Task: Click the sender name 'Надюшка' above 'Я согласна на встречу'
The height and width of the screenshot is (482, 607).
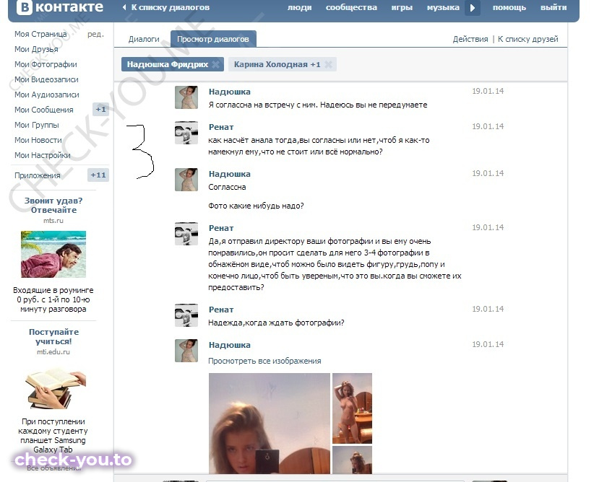Action: pos(230,92)
